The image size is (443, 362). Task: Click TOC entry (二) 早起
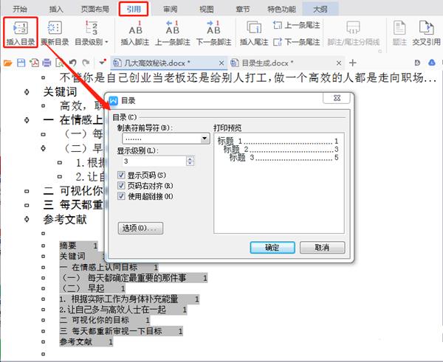(x=92, y=288)
